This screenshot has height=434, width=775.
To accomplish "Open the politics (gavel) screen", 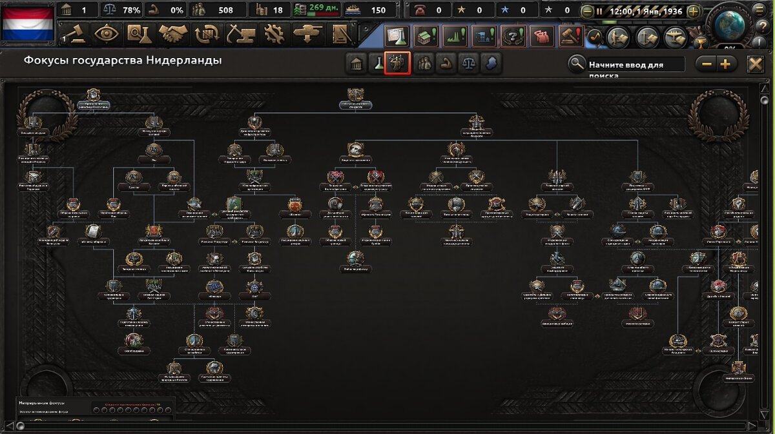I will tap(74, 33).
